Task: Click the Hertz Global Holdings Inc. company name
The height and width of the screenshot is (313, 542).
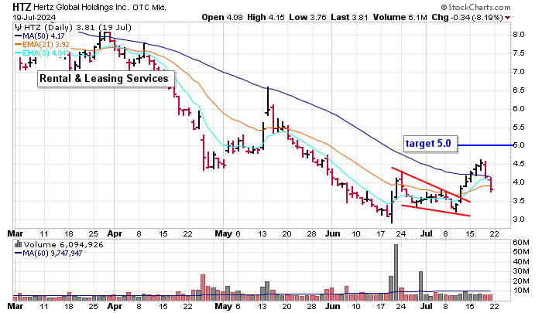Action: (x=81, y=7)
